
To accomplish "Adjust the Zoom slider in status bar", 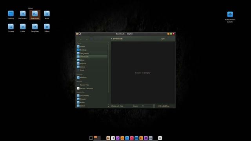I will [x=146, y=106].
